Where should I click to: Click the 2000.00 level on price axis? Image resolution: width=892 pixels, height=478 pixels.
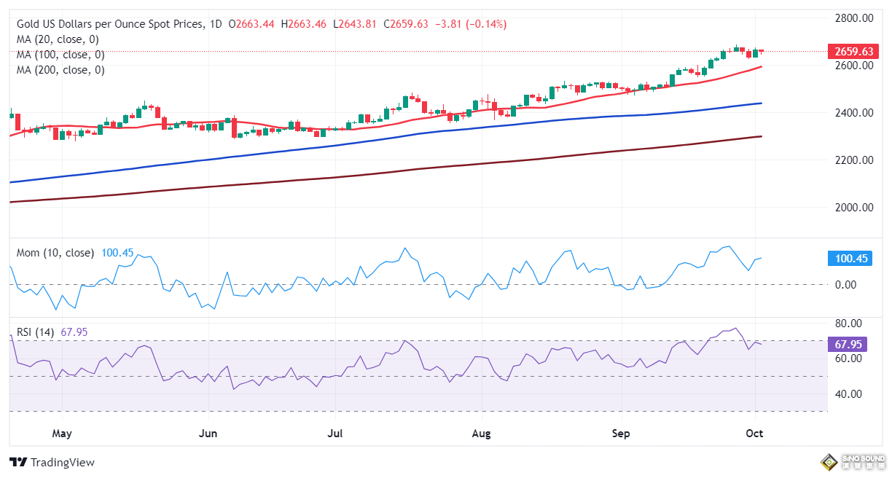[x=853, y=208]
